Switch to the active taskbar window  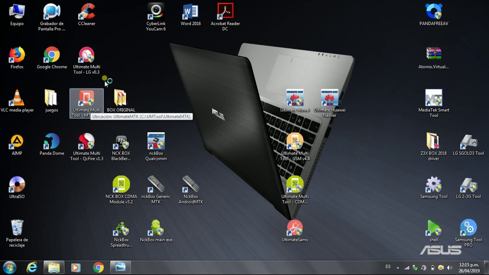click(x=121, y=267)
